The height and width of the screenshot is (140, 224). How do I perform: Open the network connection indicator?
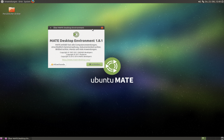[x=203, y=1]
